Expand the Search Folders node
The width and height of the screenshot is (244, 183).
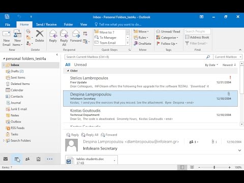point(4,140)
